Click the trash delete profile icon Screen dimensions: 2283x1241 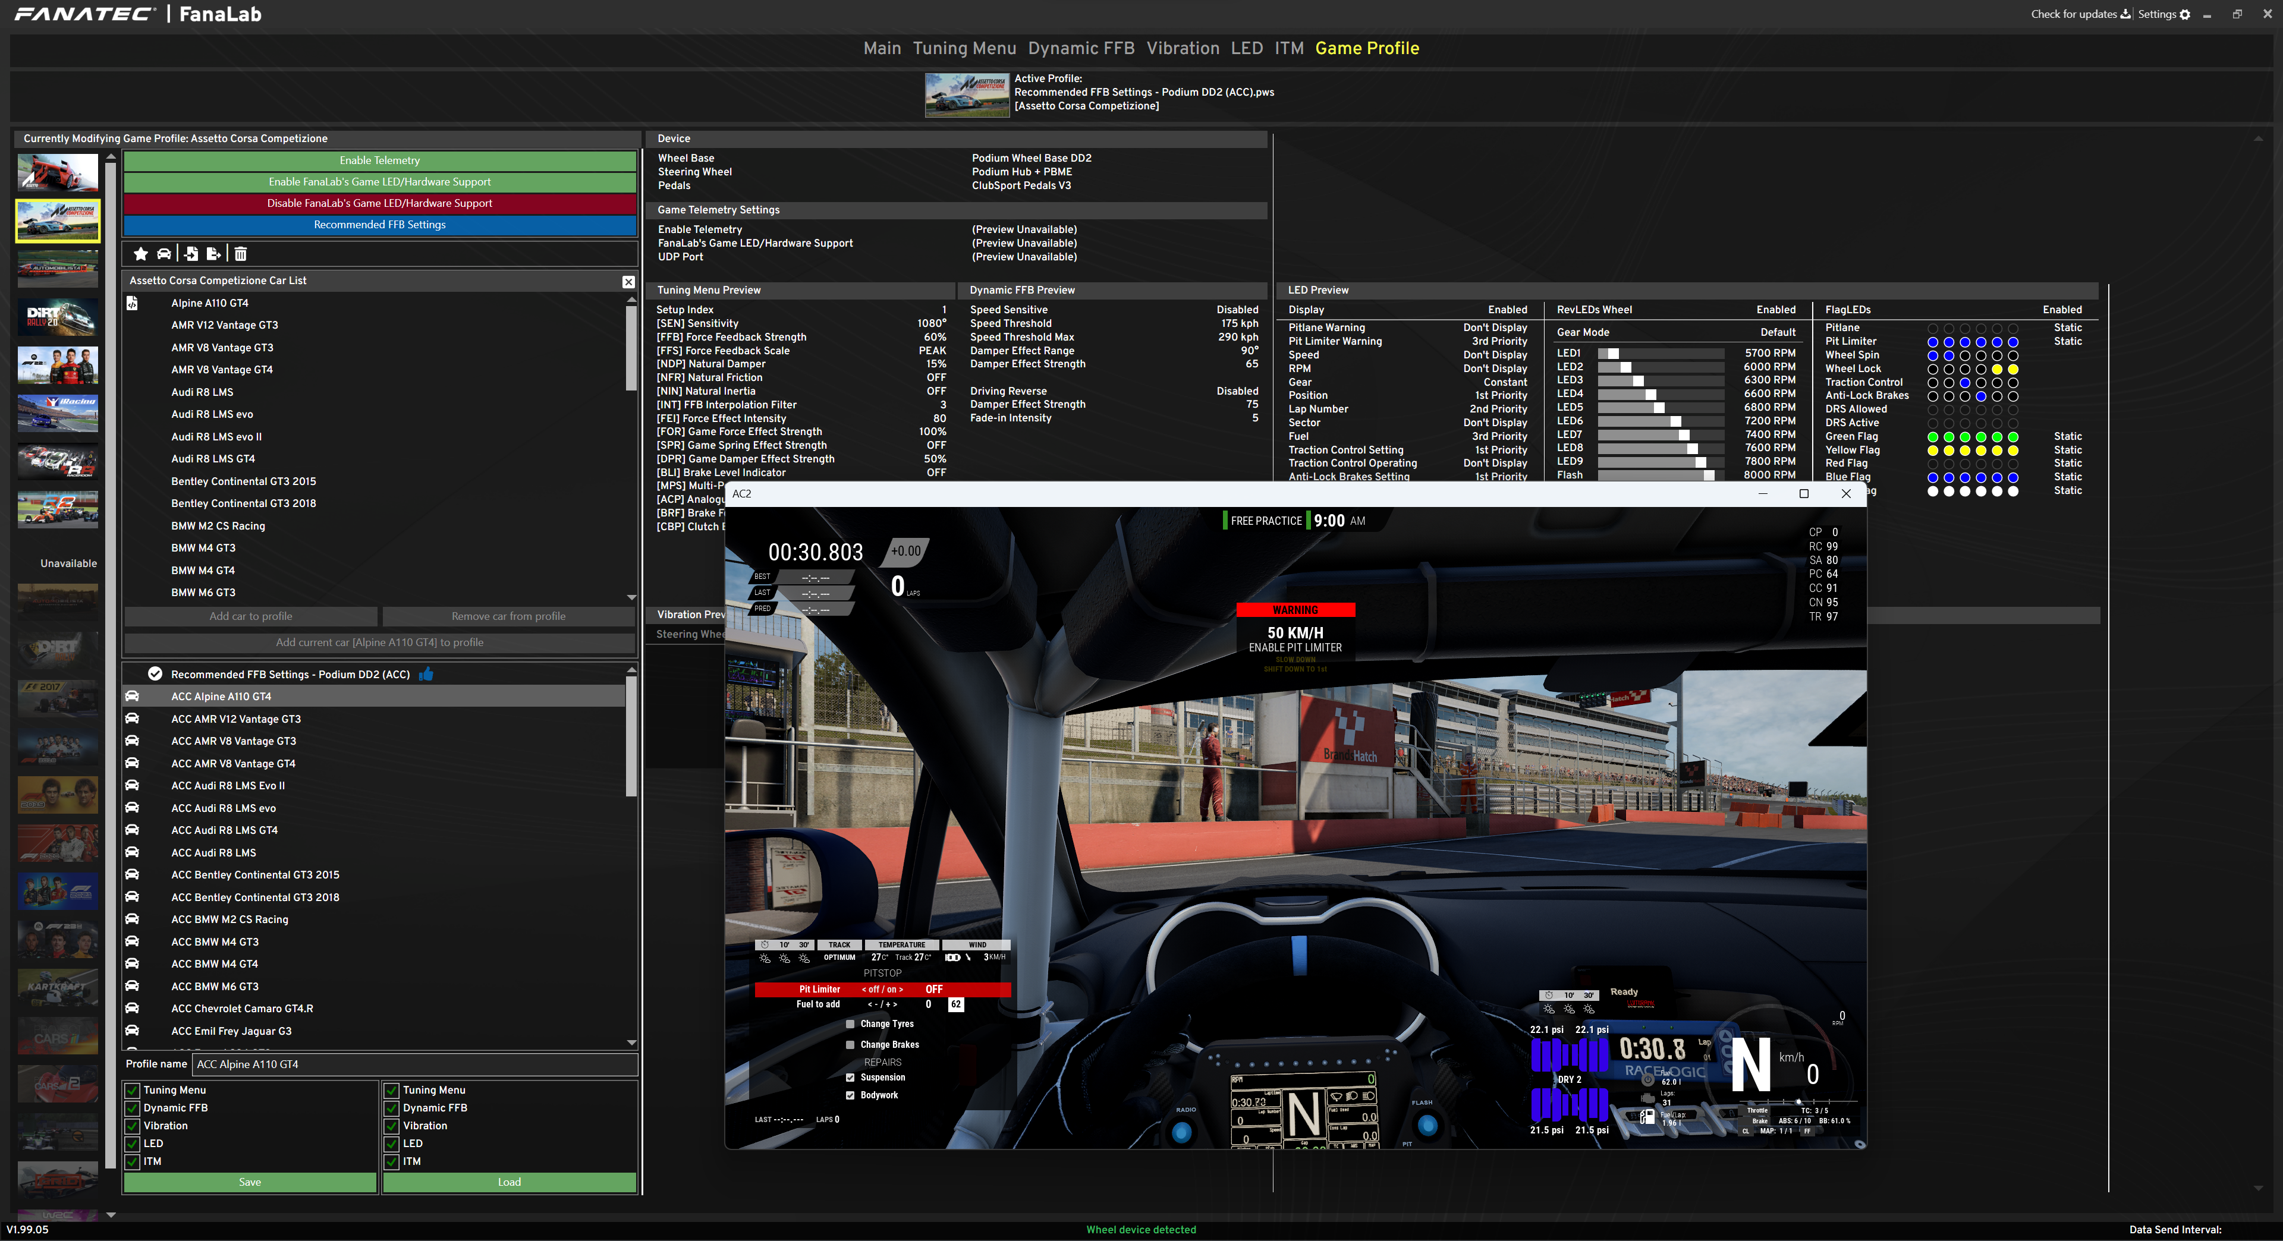pos(240,254)
